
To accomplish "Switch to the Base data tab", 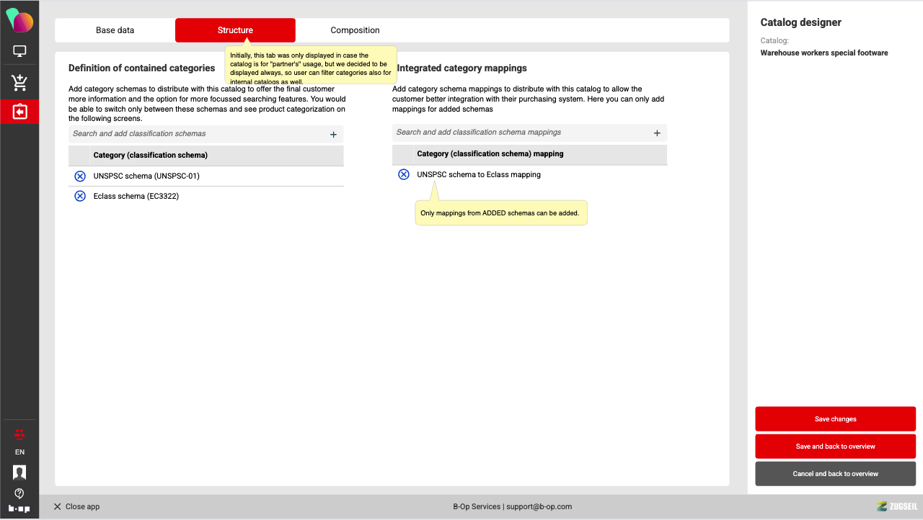I will 115,30.
